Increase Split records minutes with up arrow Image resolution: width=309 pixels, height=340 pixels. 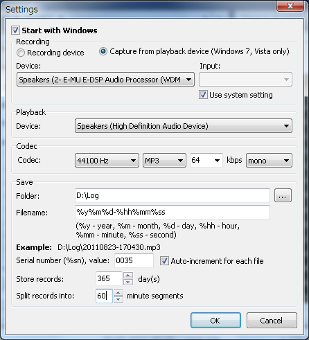(x=118, y=292)
